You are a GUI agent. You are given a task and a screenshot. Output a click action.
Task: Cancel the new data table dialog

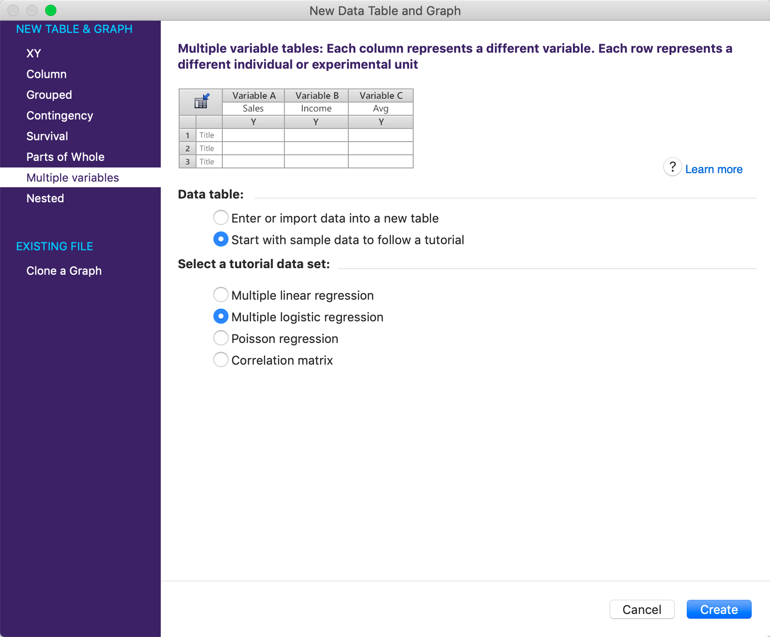642,609
